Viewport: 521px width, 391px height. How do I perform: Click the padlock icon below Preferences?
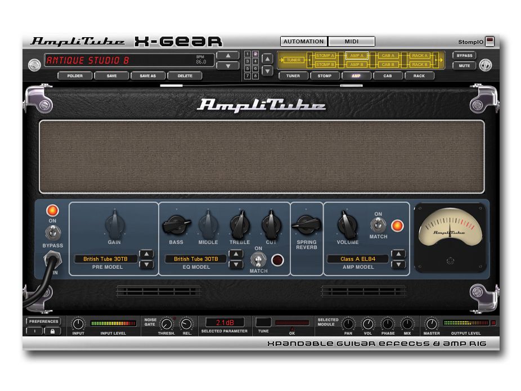pyautogui.click(x=52, y=331)
